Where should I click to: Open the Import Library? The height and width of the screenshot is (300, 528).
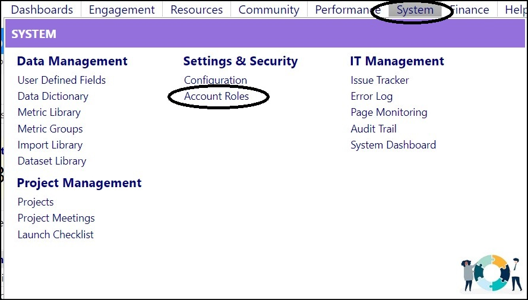[50, 145]
